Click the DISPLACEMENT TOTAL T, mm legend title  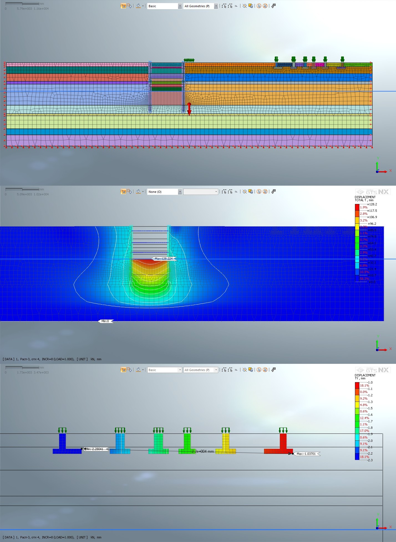tap(365, 198)
